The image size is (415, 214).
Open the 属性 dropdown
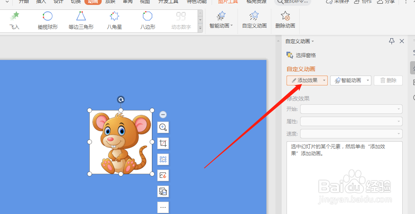click(351, 122)
